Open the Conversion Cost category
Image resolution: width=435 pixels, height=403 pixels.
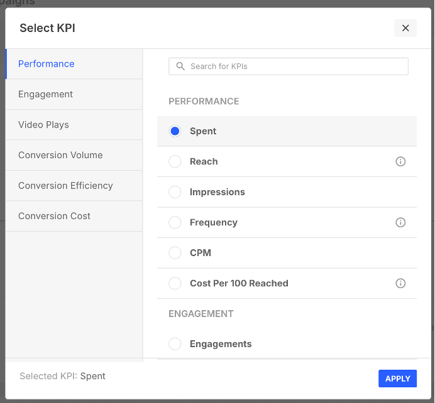[74, 217]
